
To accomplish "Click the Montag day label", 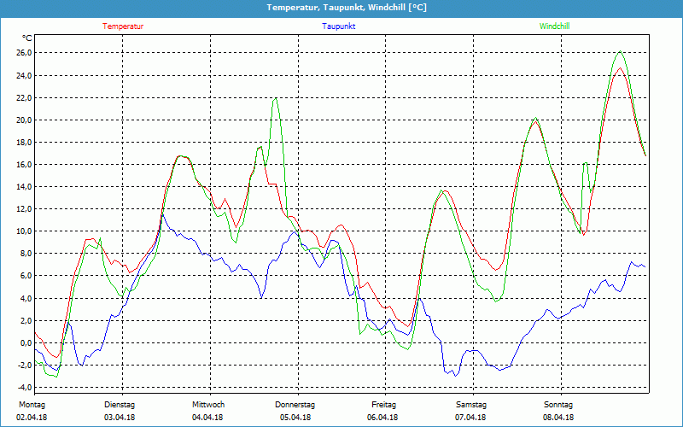I will click(32, 405).
